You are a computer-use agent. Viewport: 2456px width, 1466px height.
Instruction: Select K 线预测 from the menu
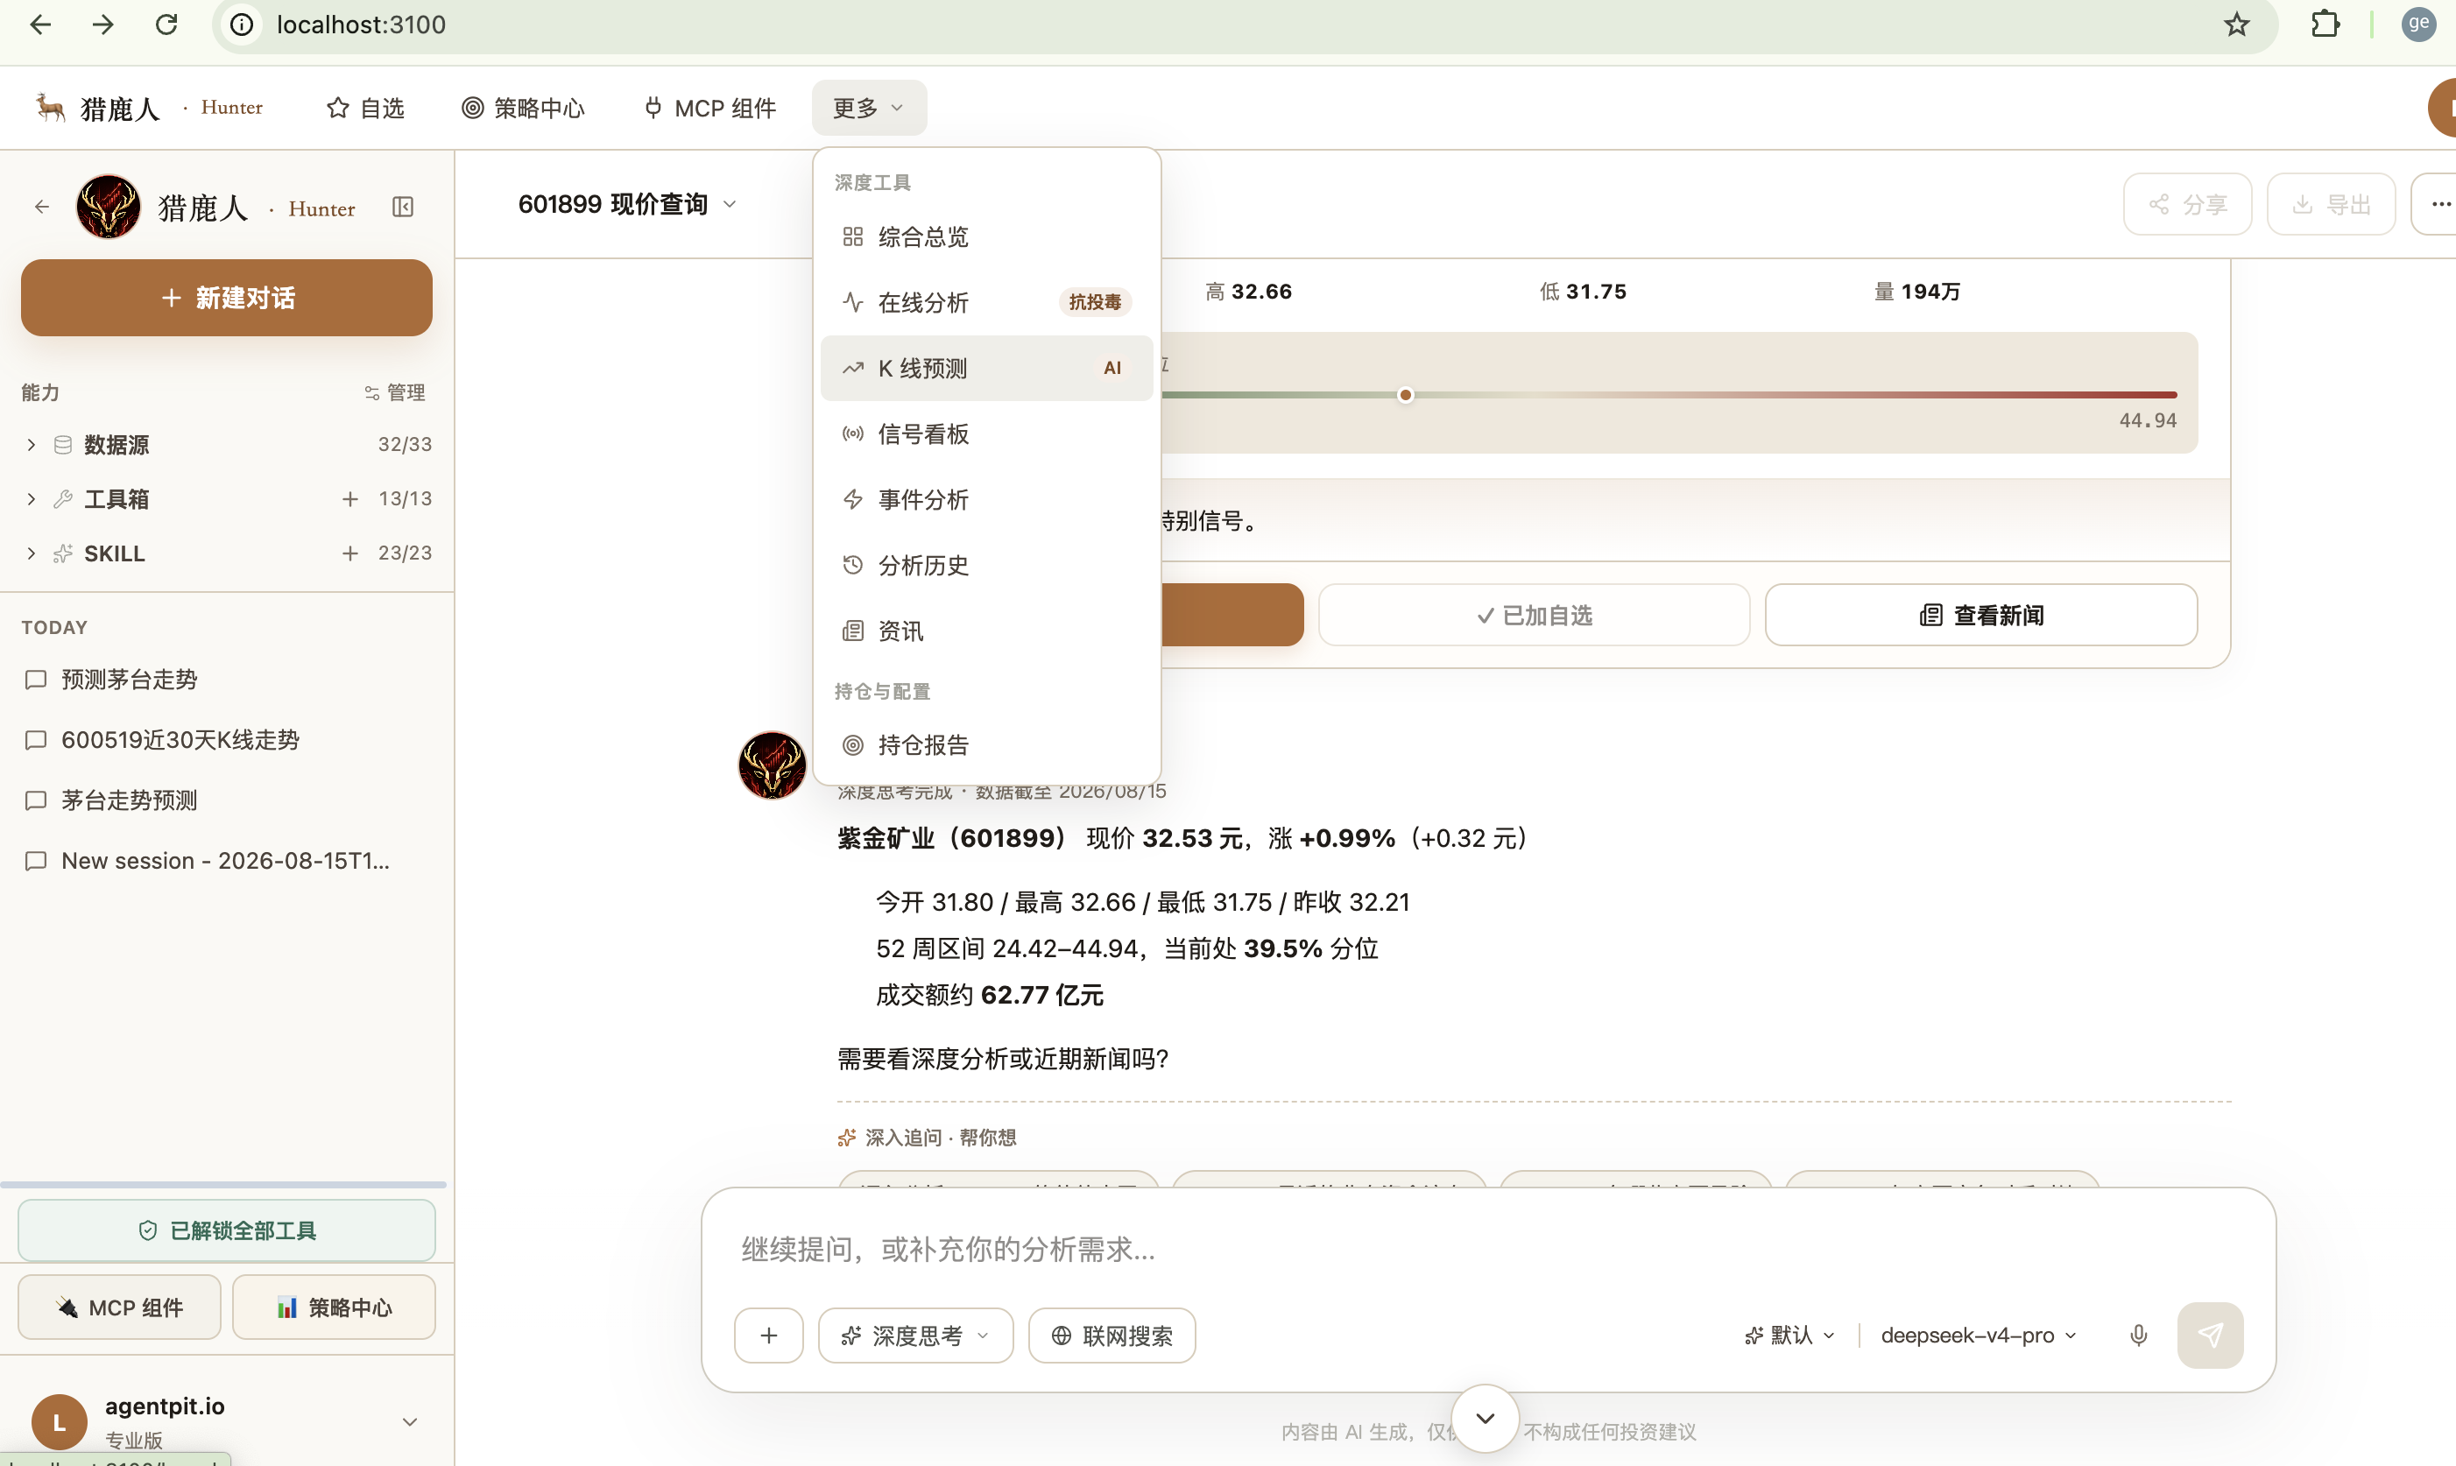tap(986, 369)
